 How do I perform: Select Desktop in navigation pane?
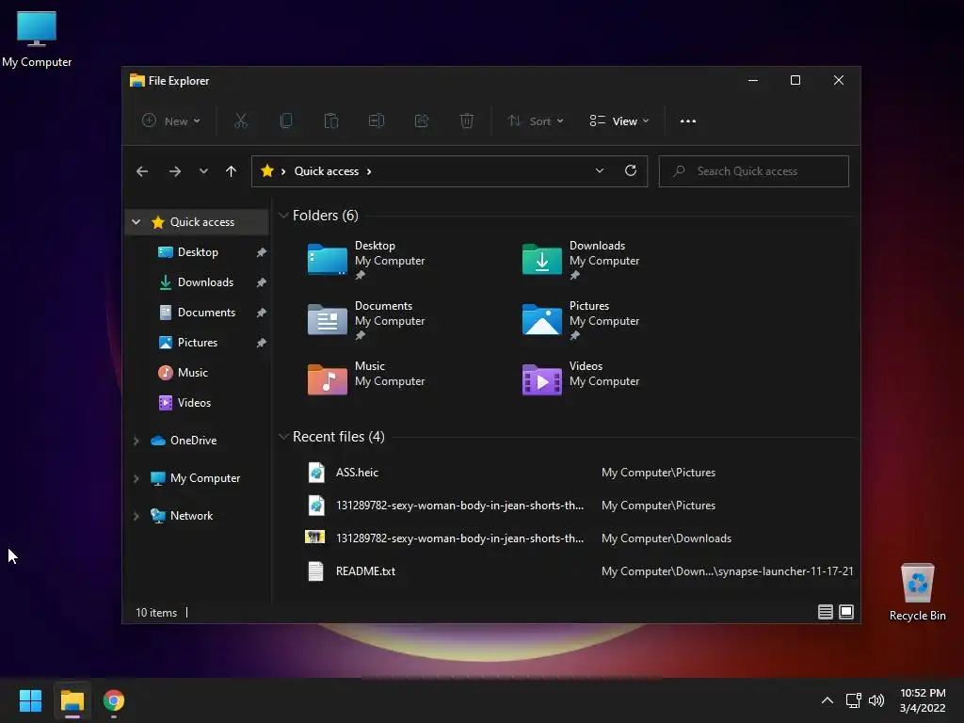[197, 252]
